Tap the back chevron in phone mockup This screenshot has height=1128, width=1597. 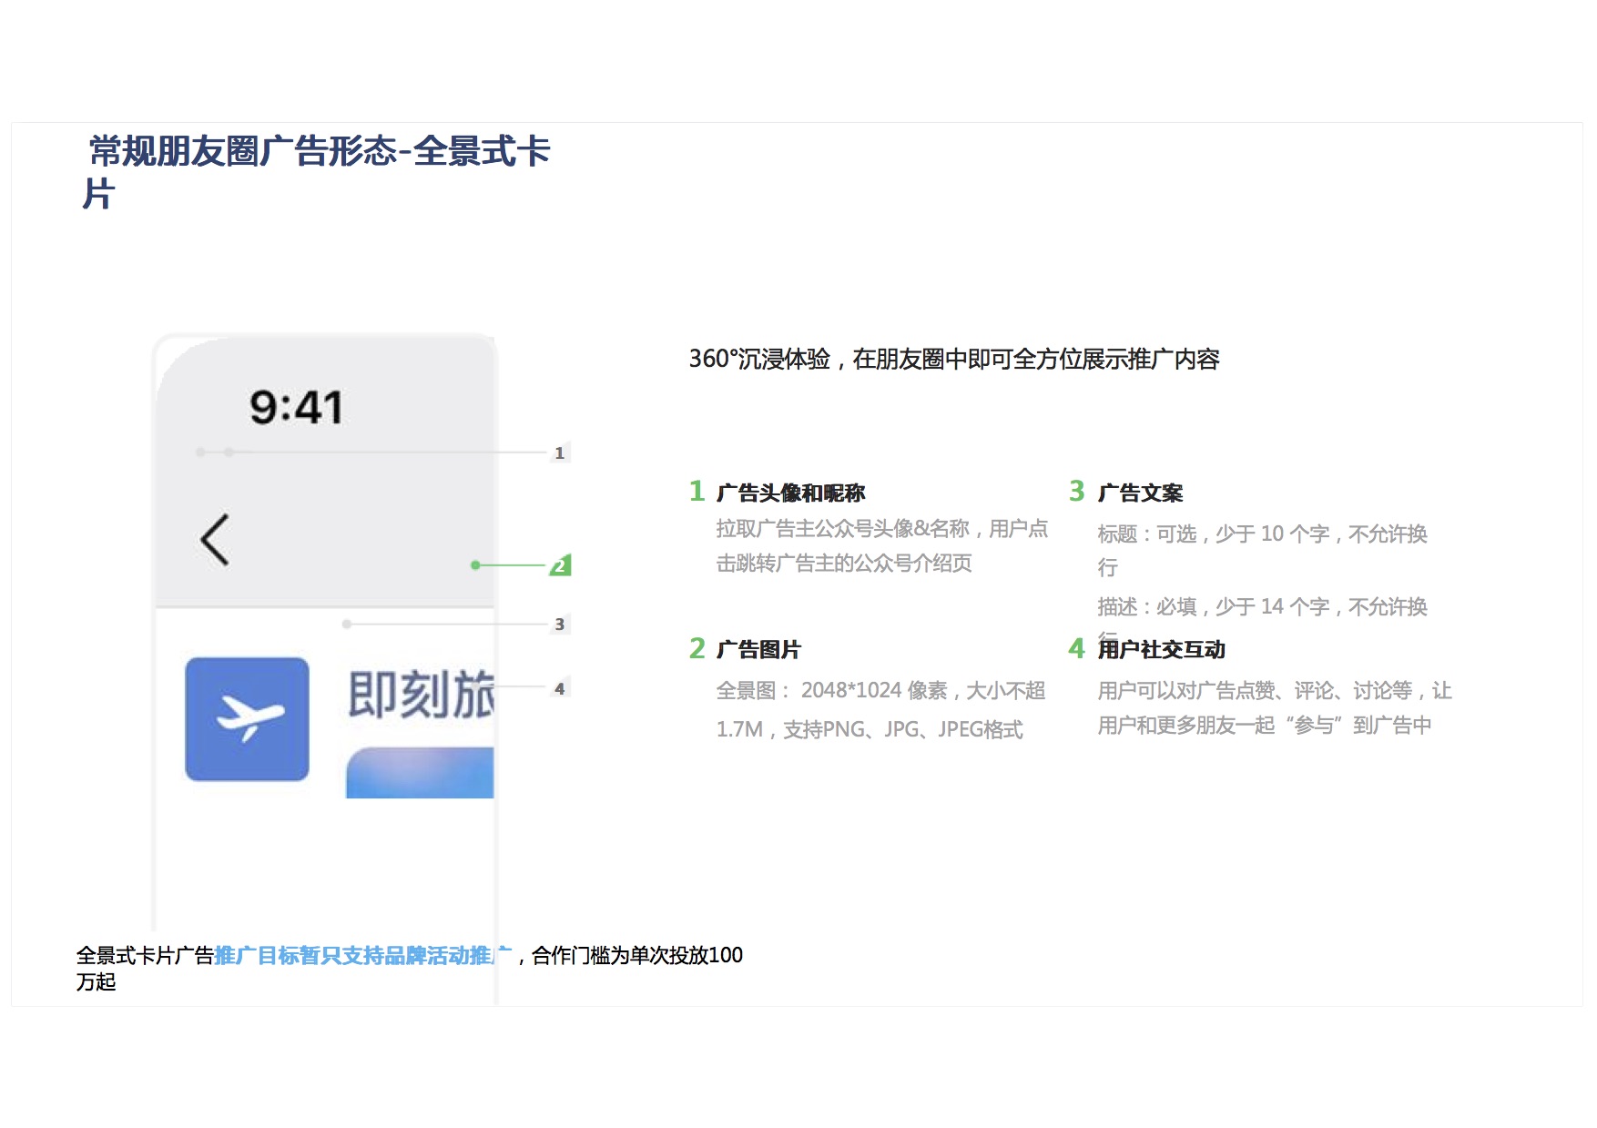pyautogui.click(x=215, y=540)
